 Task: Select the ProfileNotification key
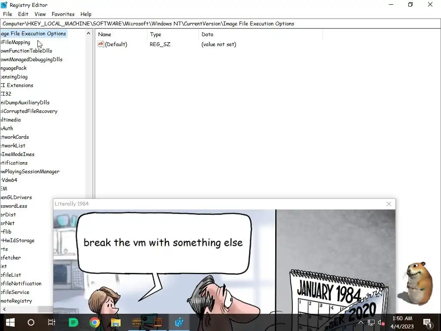click(x=21, y=284)
